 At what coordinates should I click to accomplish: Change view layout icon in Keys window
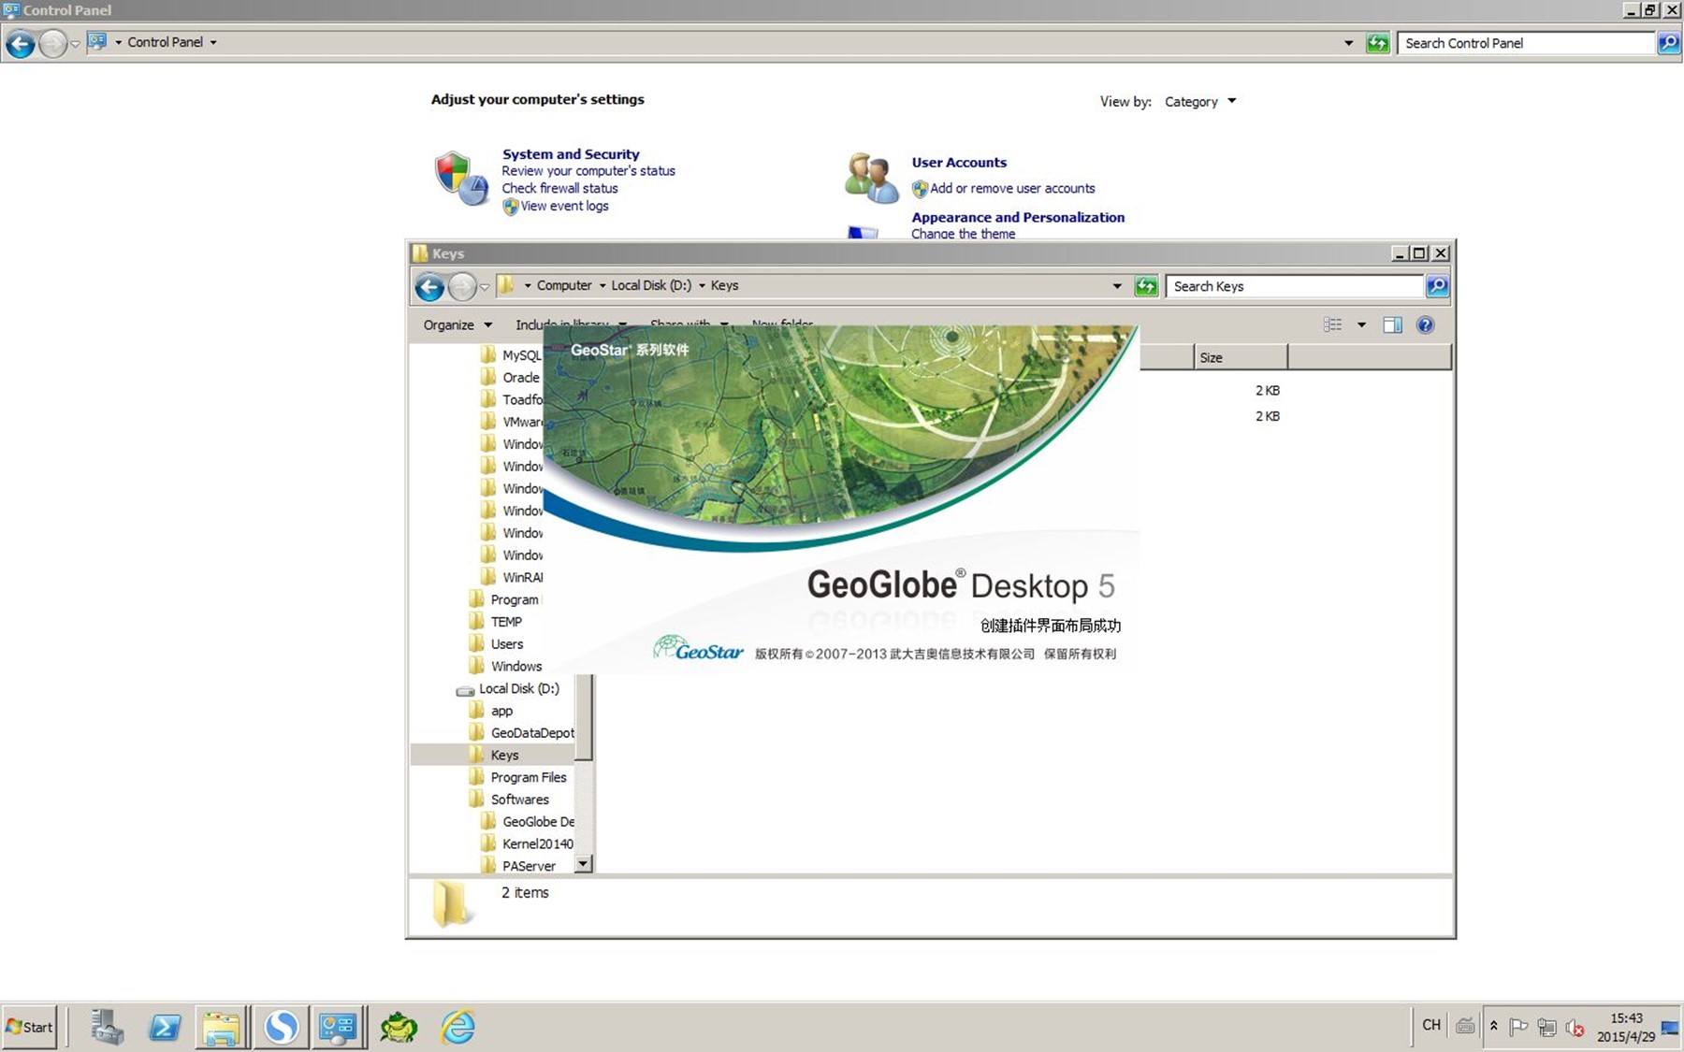(x=1333, y=324)
